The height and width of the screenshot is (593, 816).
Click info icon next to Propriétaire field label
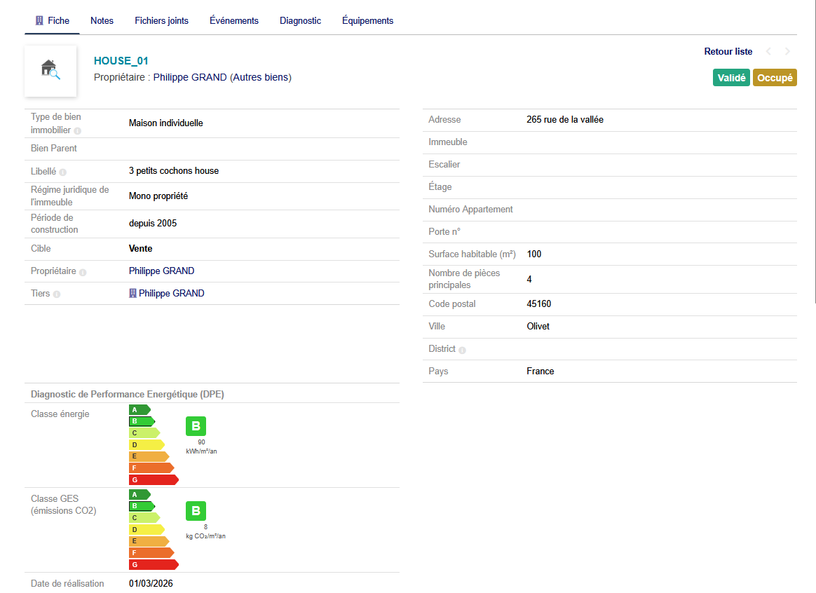83,272
